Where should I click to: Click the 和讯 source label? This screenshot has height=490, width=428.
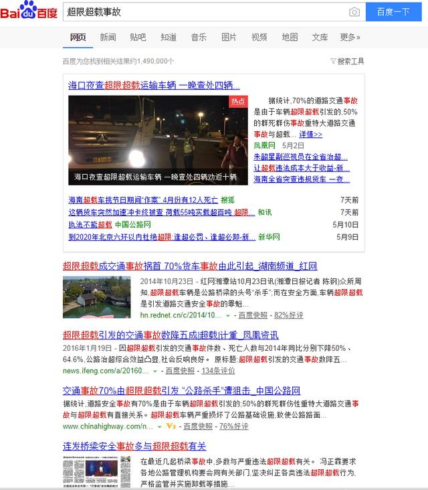(265, 212)
